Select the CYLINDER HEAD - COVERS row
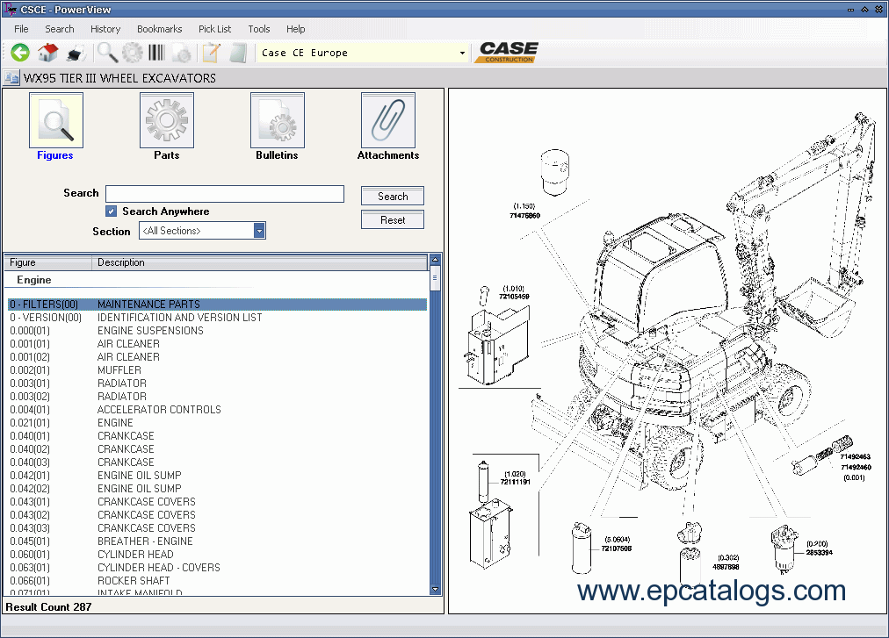Viewport: 889px width, 638px height. tap(217, 567)
